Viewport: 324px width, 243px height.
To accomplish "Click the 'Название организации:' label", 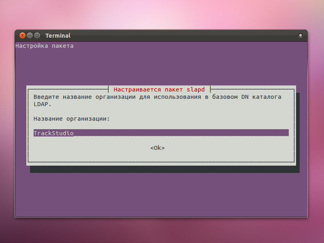I will [72, 119].
